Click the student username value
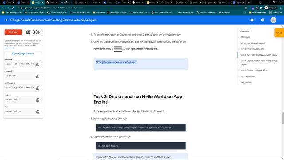This screenshot has height=160, width=284. pos(20,64)
